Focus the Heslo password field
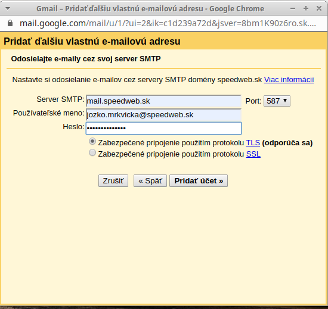The height and width of the screenshot is (309, 328). pyautogui.click(x=163, y=128)
